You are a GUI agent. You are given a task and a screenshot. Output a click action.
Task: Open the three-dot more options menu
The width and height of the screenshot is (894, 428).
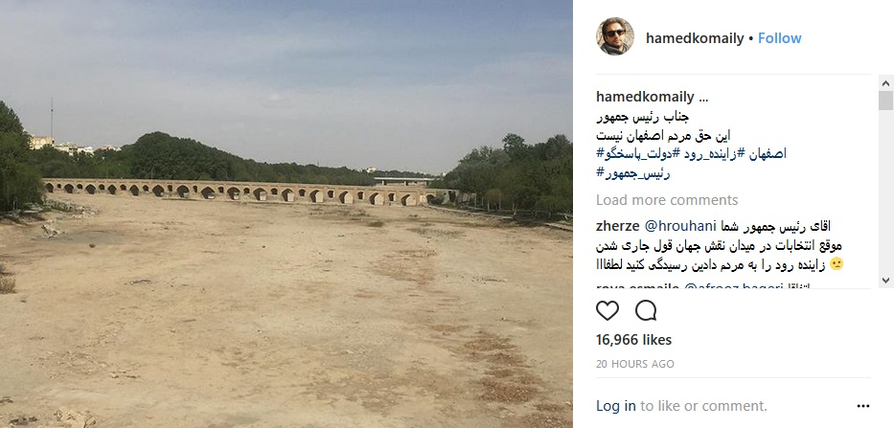tap(863, 406)
